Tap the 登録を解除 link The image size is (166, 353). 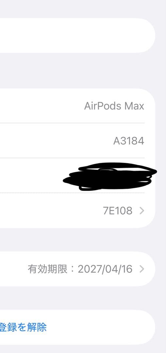point(23,327)
